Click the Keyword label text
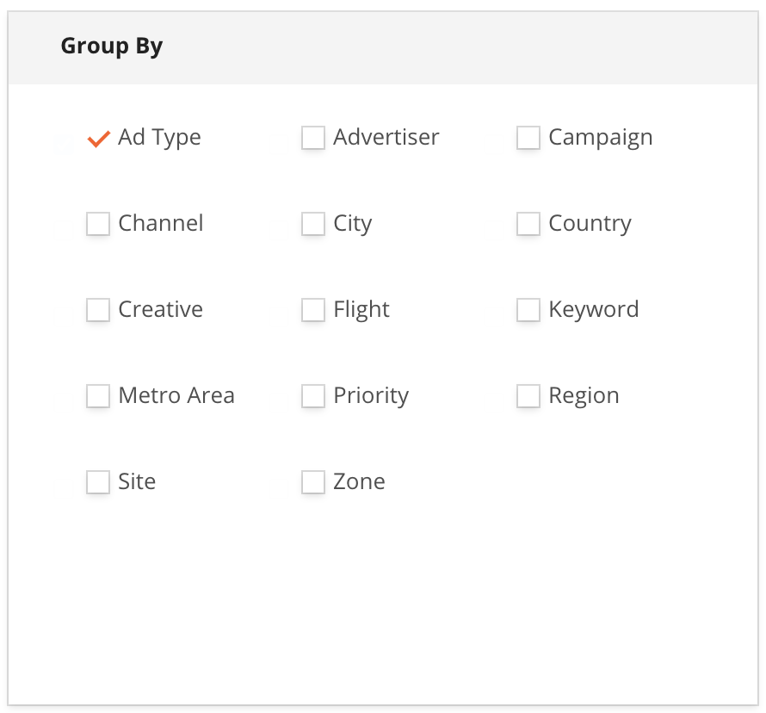 pyautogui.click(x=593, y=310)
